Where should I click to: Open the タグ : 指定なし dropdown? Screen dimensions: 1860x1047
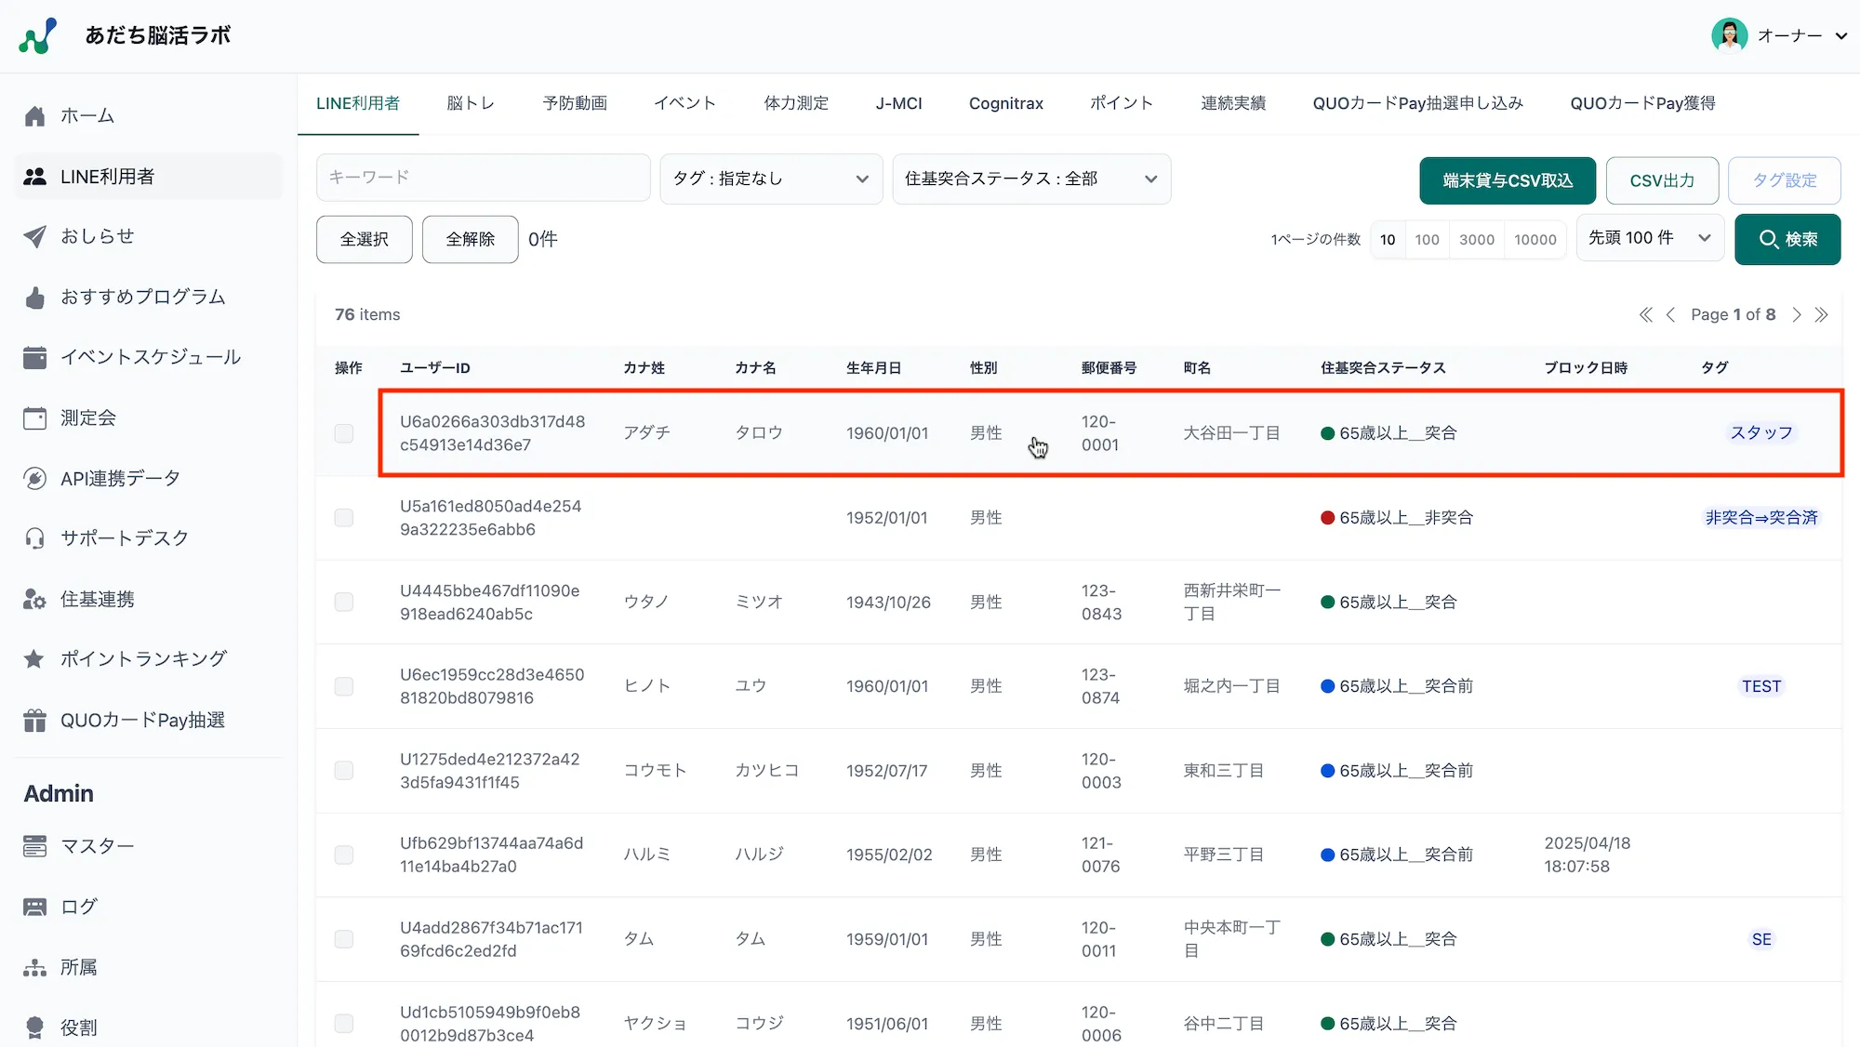(771, 179)
